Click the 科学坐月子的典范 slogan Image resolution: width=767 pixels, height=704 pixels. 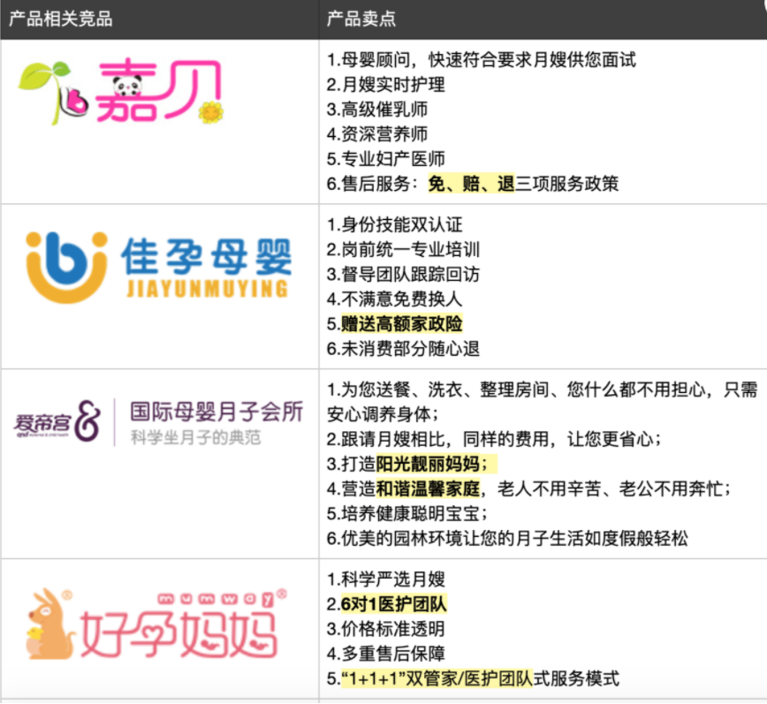pyautogui.click(x=195, y=437)
